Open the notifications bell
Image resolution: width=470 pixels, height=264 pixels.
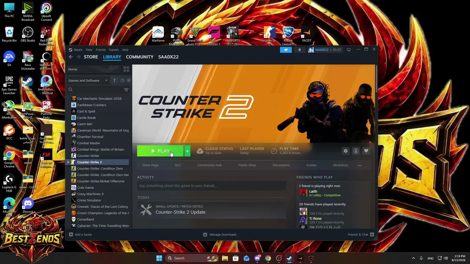(299, 50)
